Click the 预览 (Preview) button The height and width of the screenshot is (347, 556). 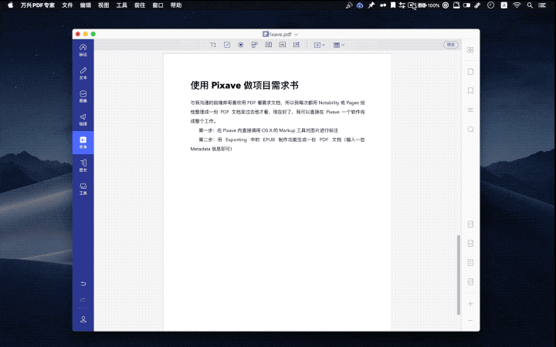pyautogui.click(x=451, y=45)
